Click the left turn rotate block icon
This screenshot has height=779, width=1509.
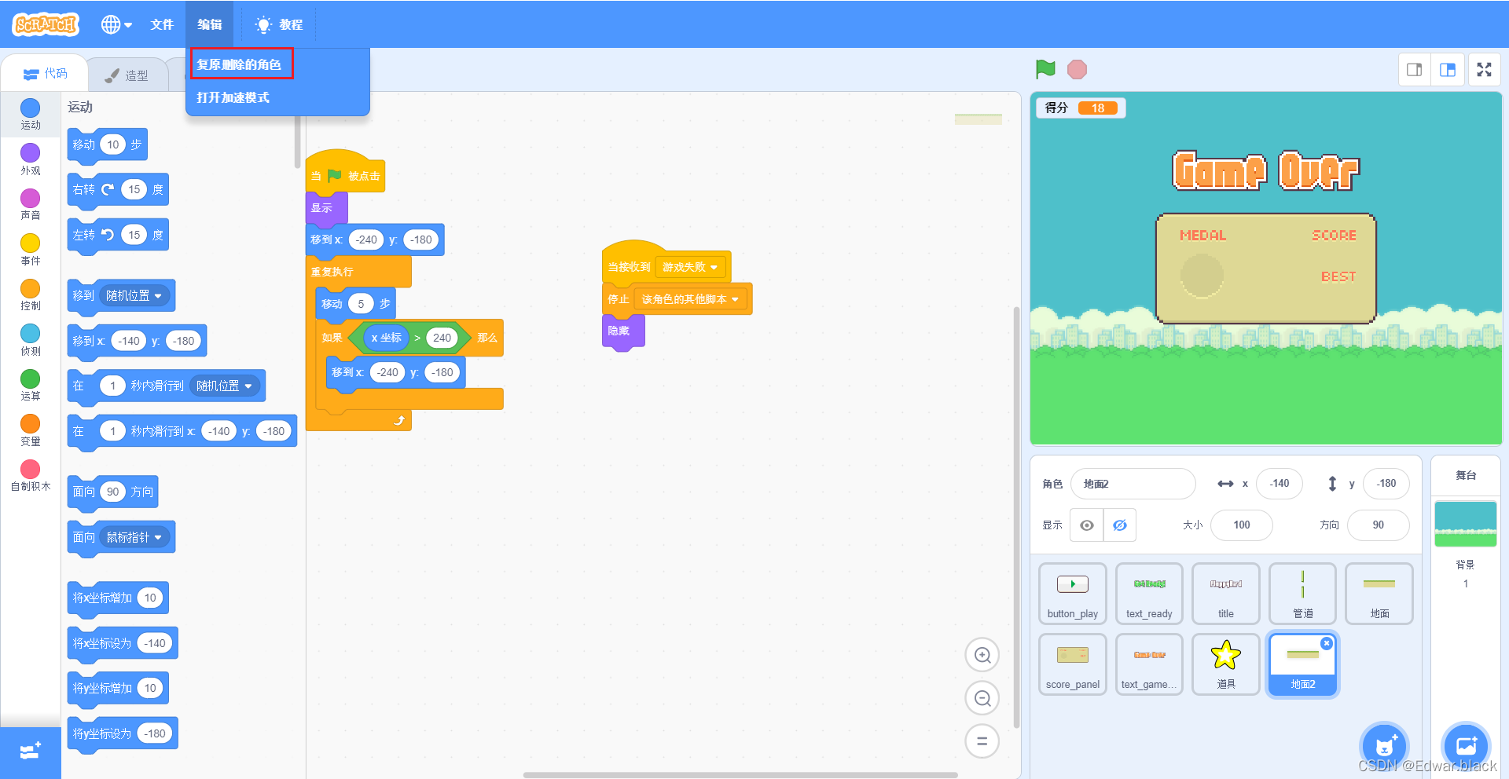pos(108,235)
